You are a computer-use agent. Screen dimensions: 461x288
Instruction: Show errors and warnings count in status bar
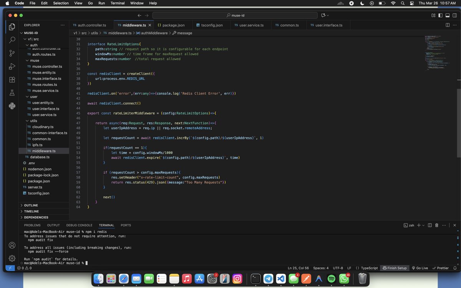24,268
